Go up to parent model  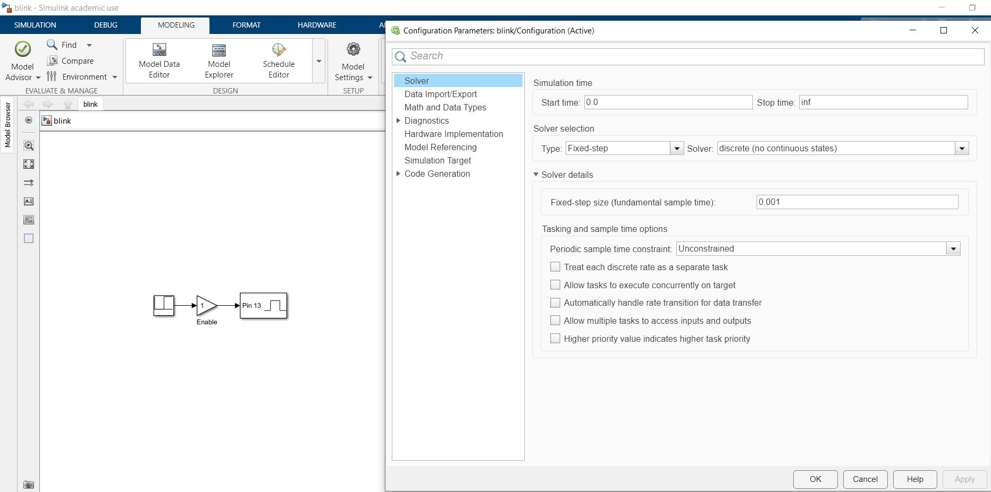point(68,104)
